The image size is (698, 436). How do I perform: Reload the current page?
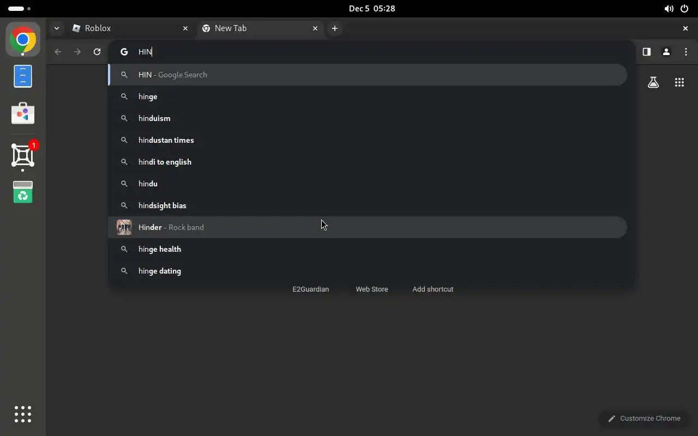[x=97, y=52]
